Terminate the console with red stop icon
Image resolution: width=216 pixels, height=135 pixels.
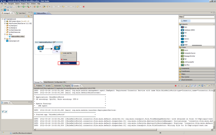point(176,86)
